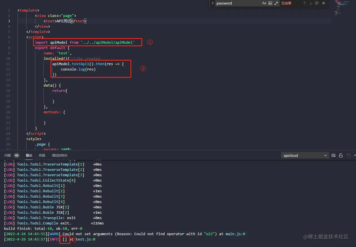Image resolution: width=356 pixels, height=247 pixels.
Task: Click the 'main.js:0' reference in WARN log
Action: [x=235, y=234]
